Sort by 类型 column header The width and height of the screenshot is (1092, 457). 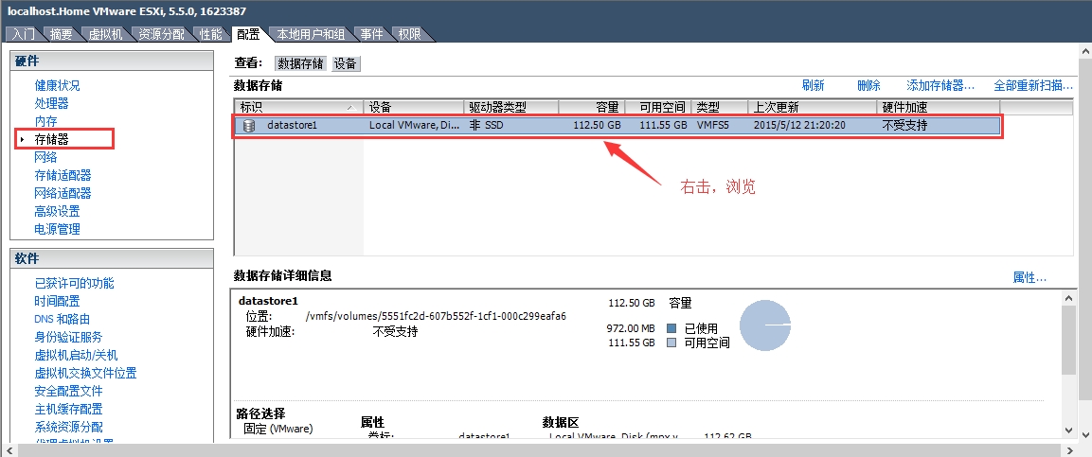click(720, 107)
